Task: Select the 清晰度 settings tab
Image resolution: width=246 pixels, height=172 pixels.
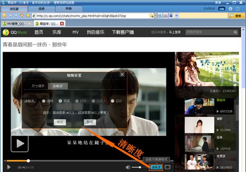Action: [x=58, y=86]
